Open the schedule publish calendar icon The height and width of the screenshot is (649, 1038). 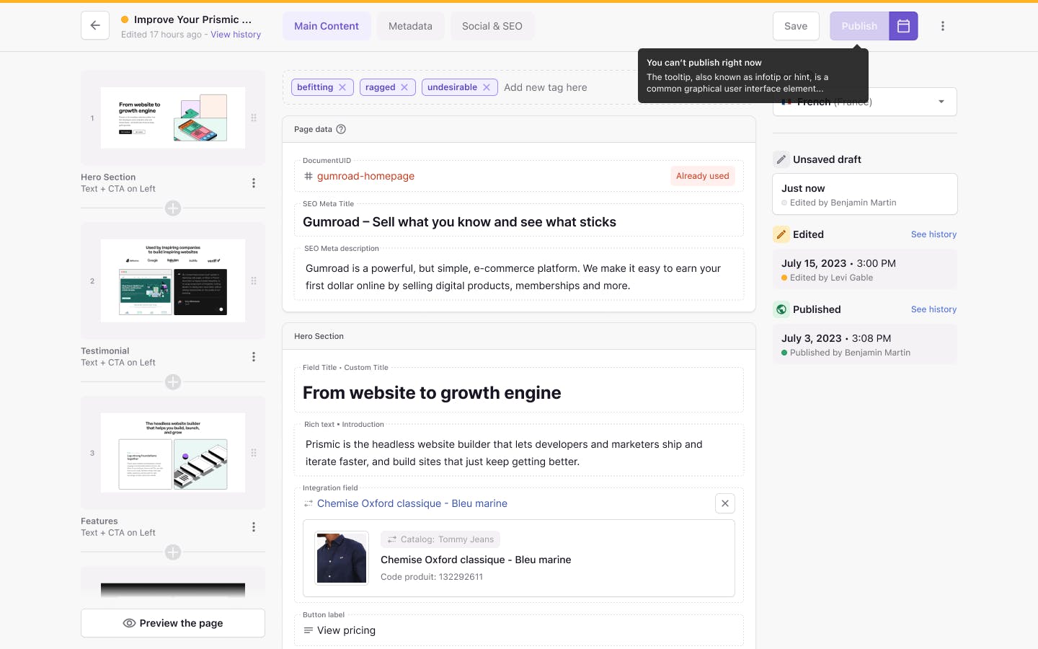click(903, 26)
